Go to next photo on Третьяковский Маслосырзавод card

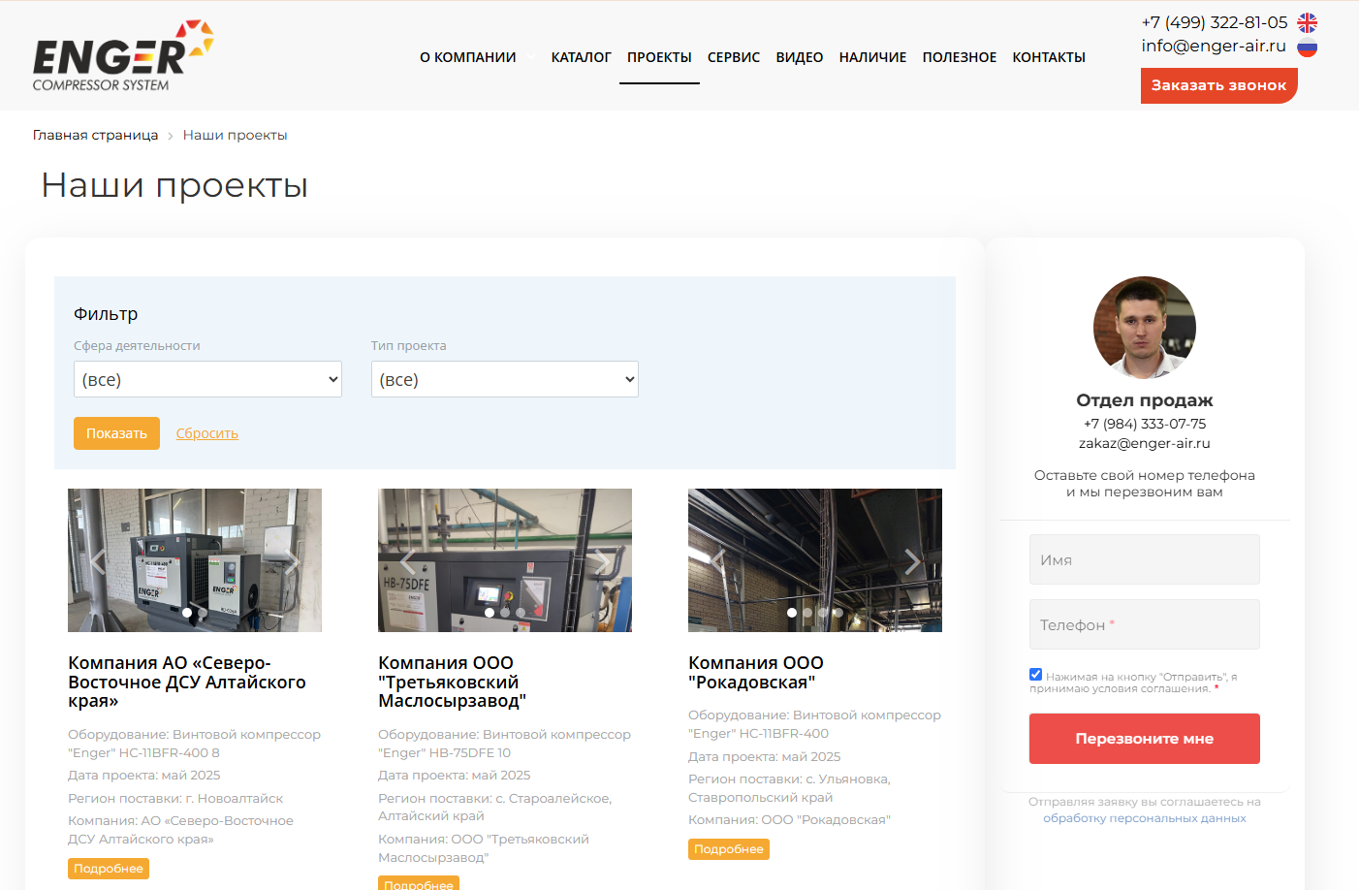[603, 561]
